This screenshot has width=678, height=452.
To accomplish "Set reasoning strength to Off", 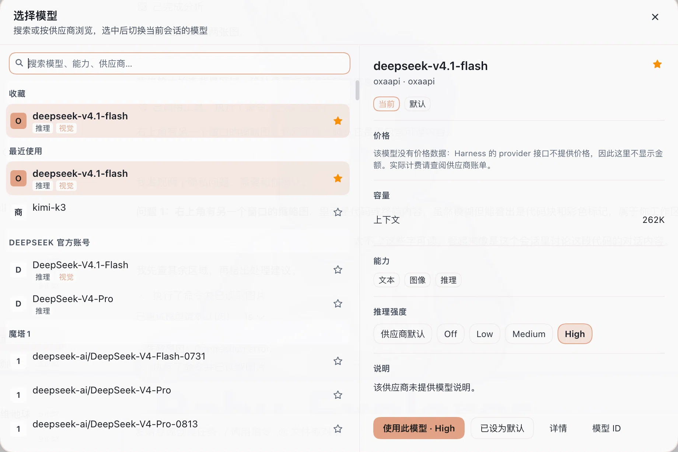I will [450, 334].
